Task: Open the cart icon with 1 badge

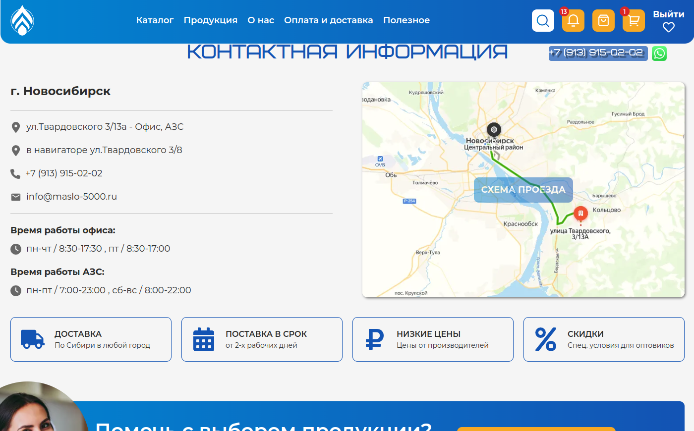Action: (634, 20)
